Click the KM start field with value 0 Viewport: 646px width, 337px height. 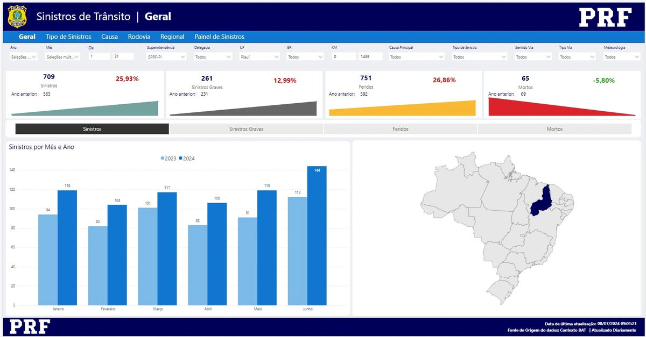343,56
